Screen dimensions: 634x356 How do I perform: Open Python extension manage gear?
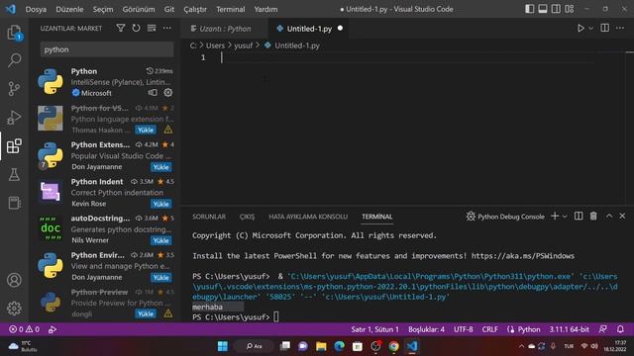click(x=168, y=92)
